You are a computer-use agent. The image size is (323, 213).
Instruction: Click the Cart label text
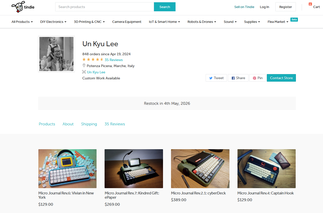316,7
